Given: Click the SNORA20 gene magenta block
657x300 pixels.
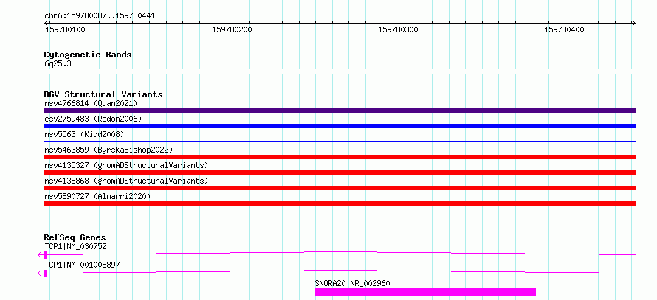Looking at the screenshot, I should (425, 292).
